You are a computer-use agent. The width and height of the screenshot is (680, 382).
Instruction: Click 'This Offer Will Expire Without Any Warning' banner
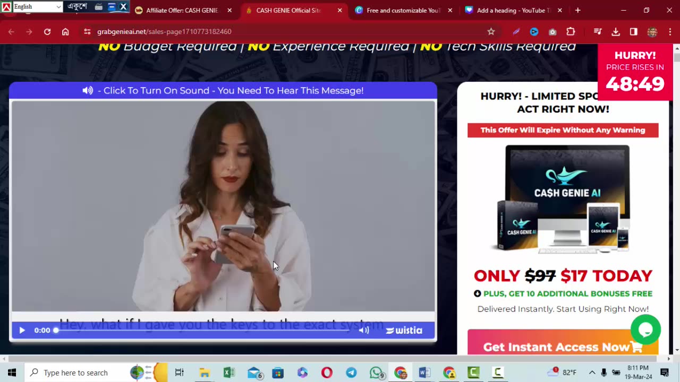click(x=563, y=130)
